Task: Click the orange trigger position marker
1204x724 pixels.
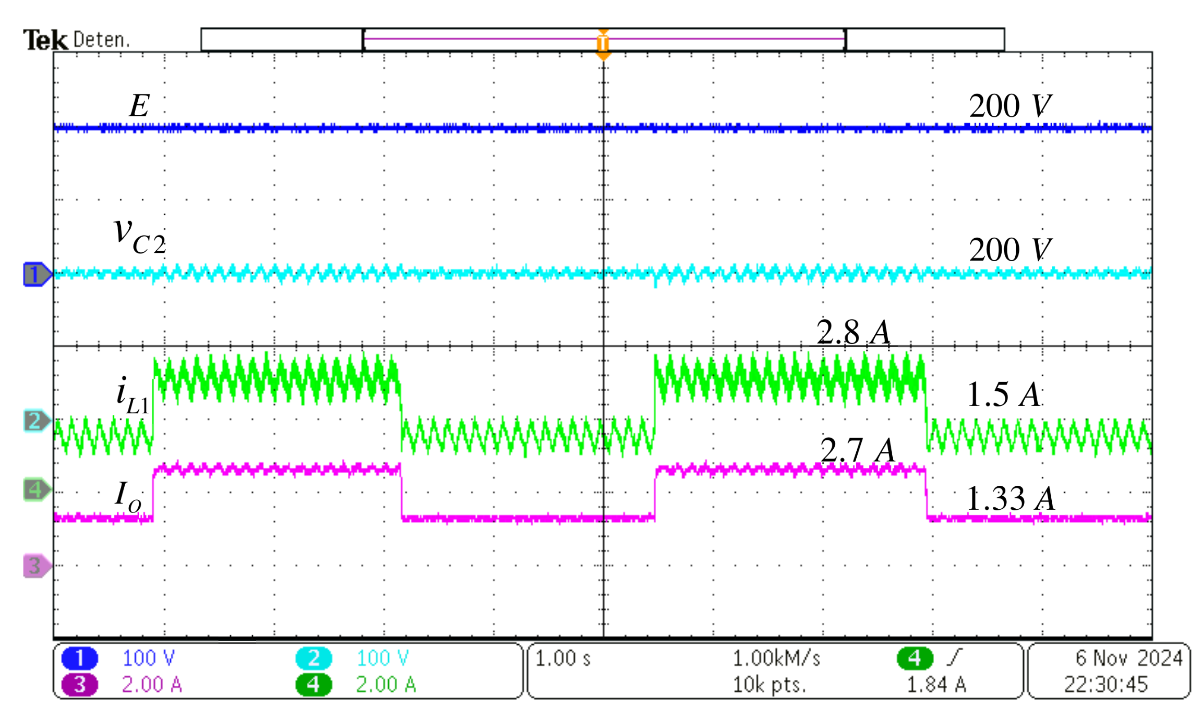Action: [x=603, y=45]
